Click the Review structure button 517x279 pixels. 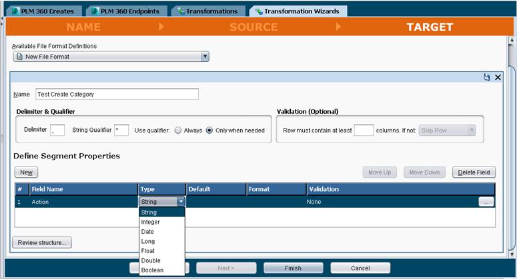coord(42,242)
